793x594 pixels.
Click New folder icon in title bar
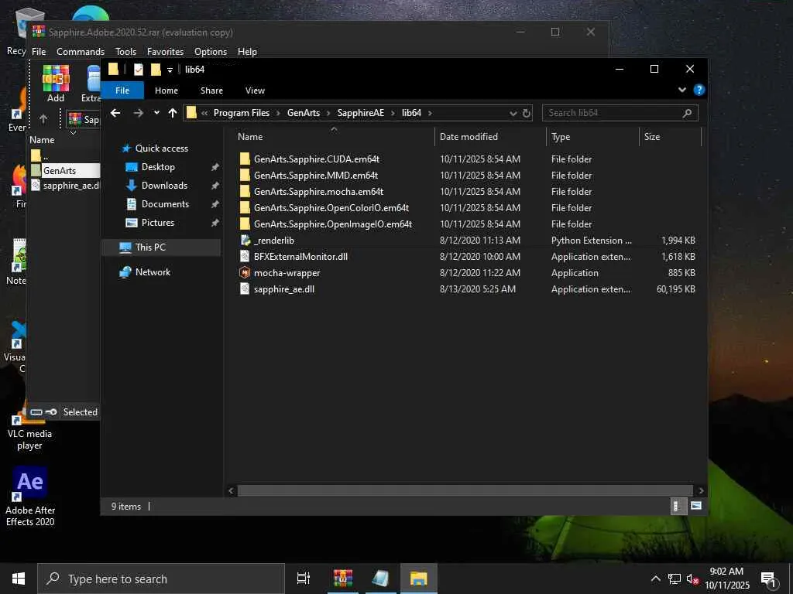coord(156,70)
